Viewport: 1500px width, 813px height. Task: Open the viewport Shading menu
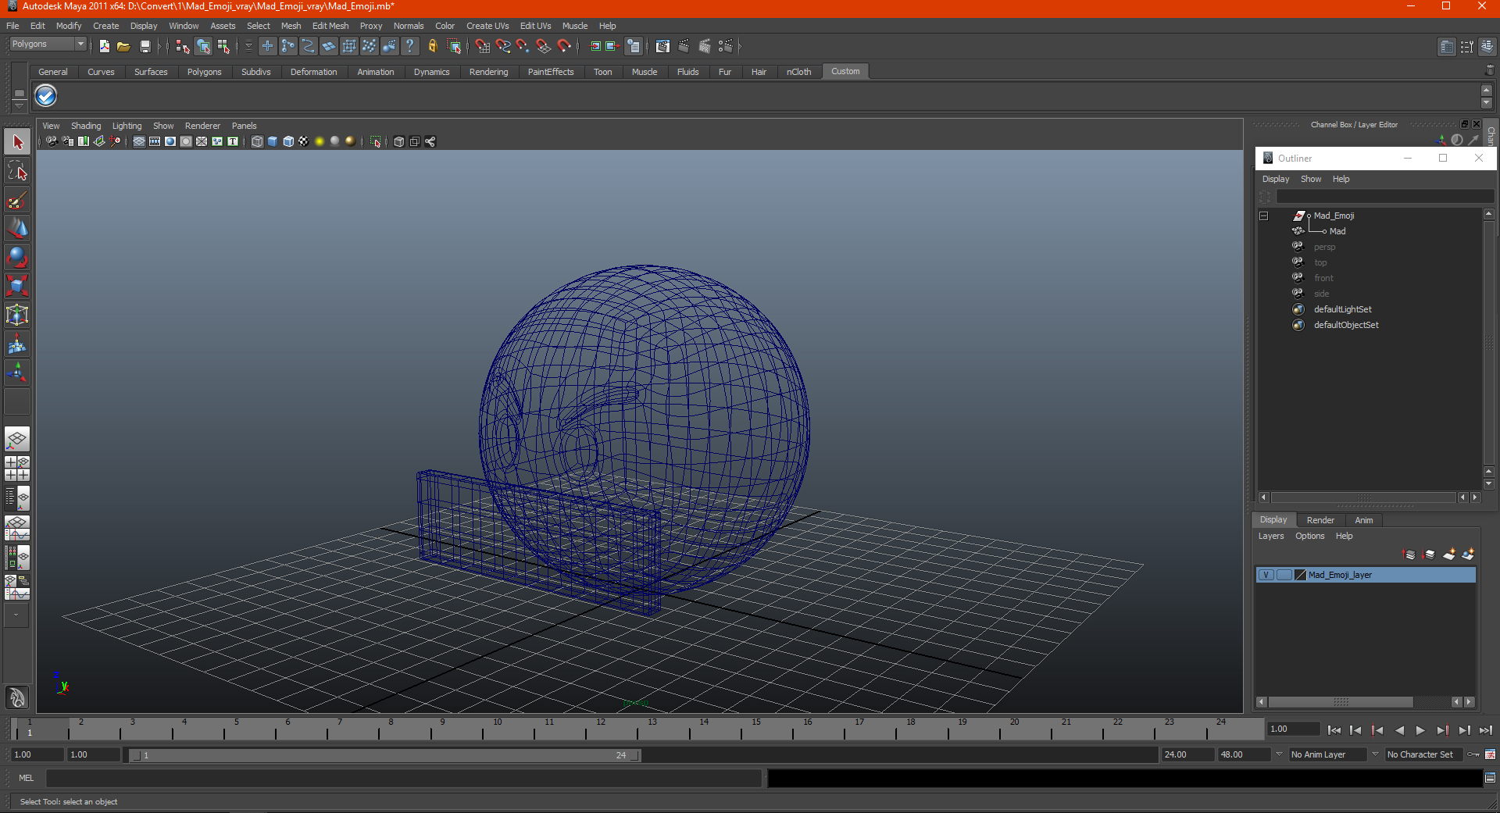point(86,126)
